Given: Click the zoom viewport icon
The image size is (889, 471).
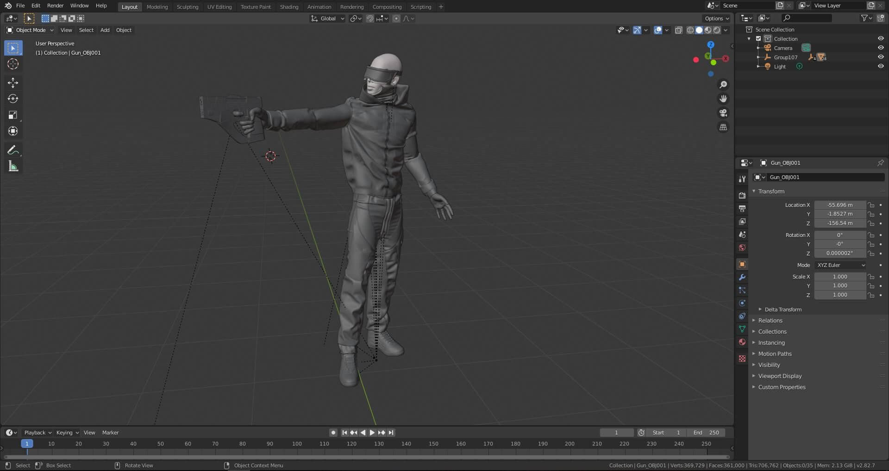Looking at the screenshot, I should pyautogui.click(x=723, y=85).
